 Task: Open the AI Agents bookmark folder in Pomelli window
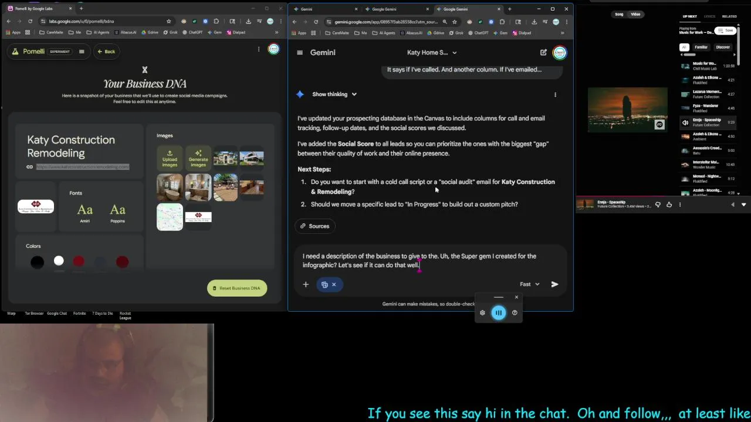(x=99, y=32)
